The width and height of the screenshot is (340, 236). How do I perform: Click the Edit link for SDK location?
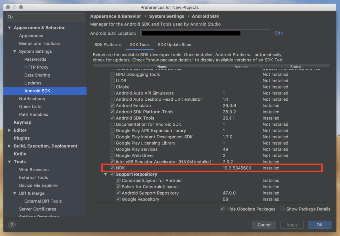279,33
